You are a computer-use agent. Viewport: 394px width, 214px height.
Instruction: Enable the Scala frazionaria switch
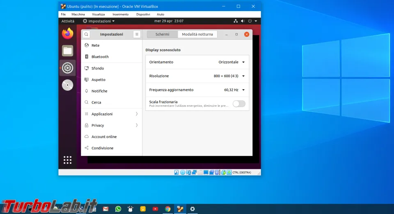tap(239, 104)
